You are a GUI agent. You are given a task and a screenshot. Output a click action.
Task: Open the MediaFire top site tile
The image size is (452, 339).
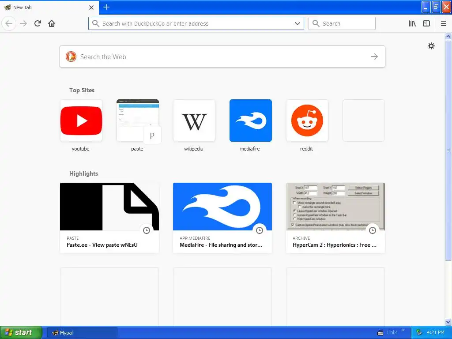click(x=251, y=121)
